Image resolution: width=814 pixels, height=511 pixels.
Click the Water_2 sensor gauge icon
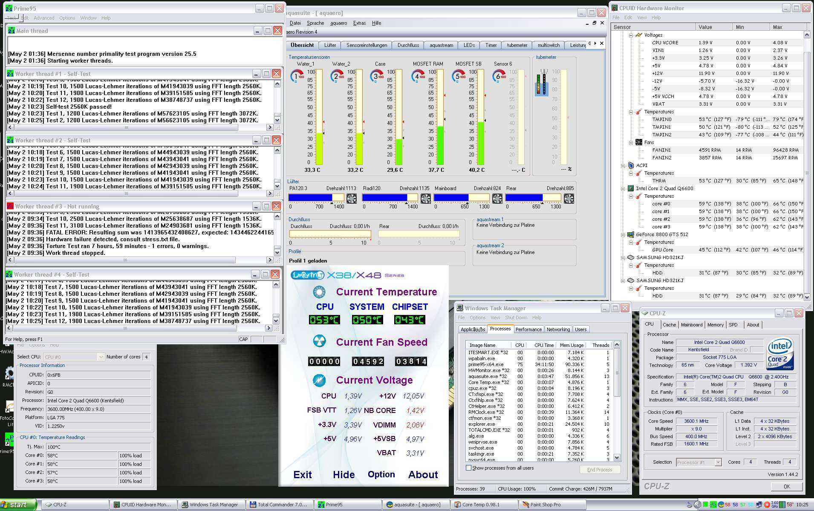click(337, 76)
